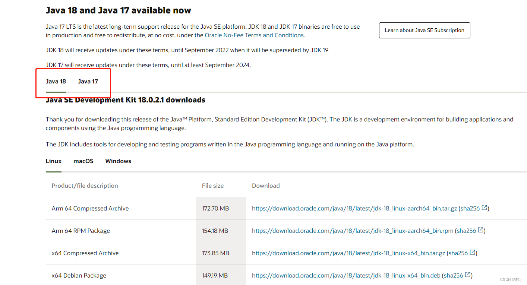Click the Product/file description column header
This screenshot has width=527, height=285.
point(85,186)
